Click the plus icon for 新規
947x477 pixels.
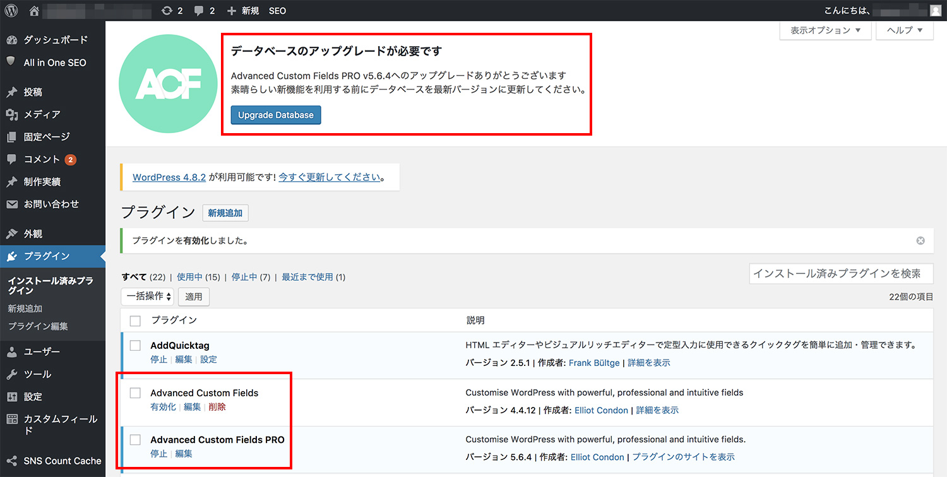232,11
